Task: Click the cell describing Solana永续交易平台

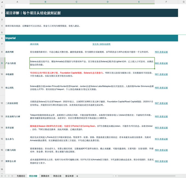Action: click(92, 63)
